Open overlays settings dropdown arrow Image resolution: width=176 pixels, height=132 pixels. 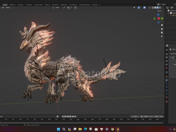coord(147,8)
